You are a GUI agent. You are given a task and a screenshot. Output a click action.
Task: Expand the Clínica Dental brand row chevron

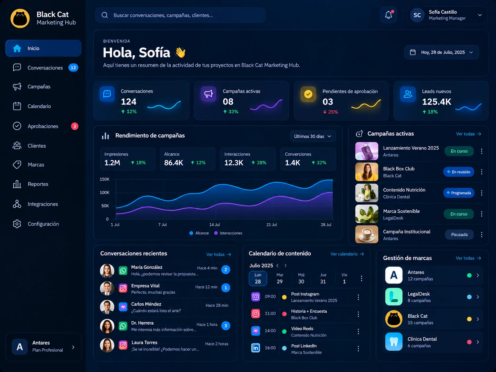point(478,342)
